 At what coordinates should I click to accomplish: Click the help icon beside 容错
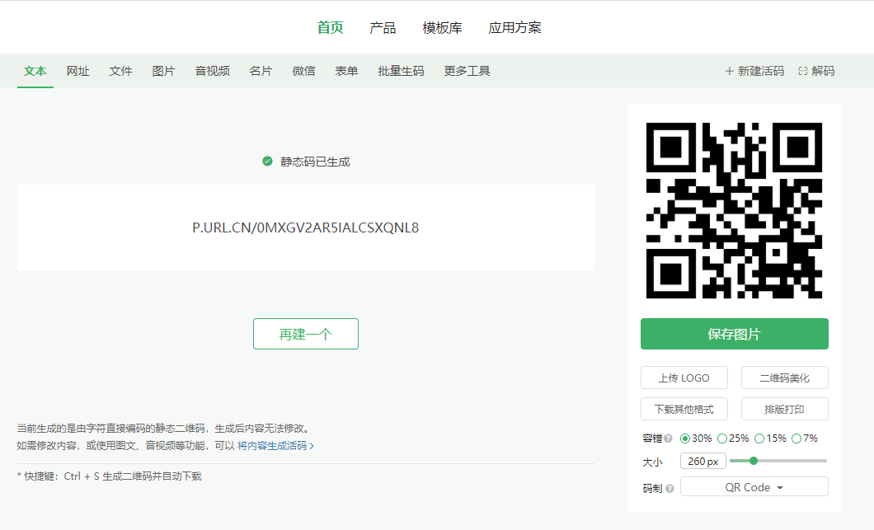pyautogui.click(x=668, y=439)
